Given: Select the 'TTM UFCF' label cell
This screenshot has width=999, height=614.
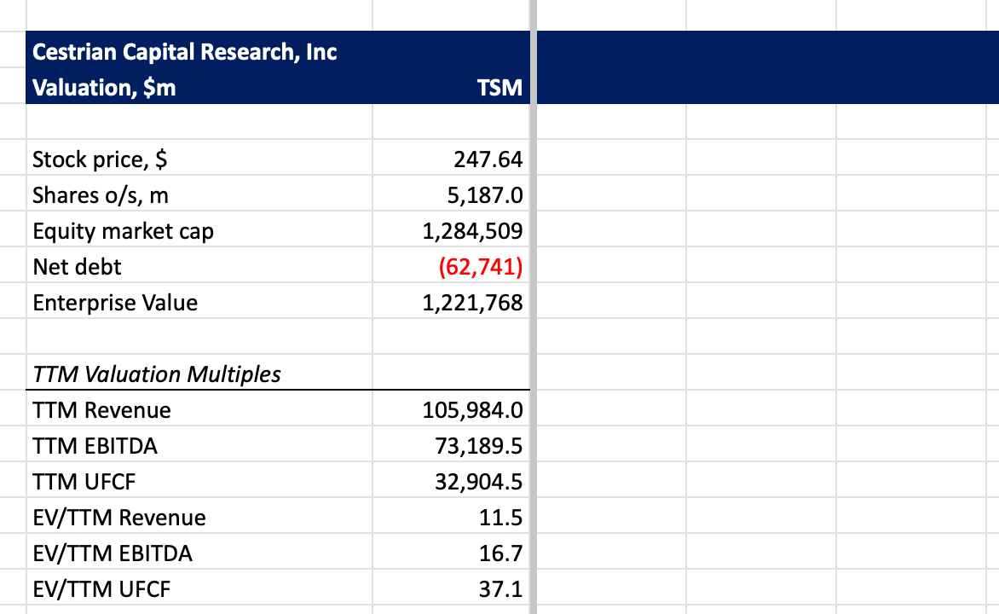Looking at the screenshot, I should coord(199,481).
